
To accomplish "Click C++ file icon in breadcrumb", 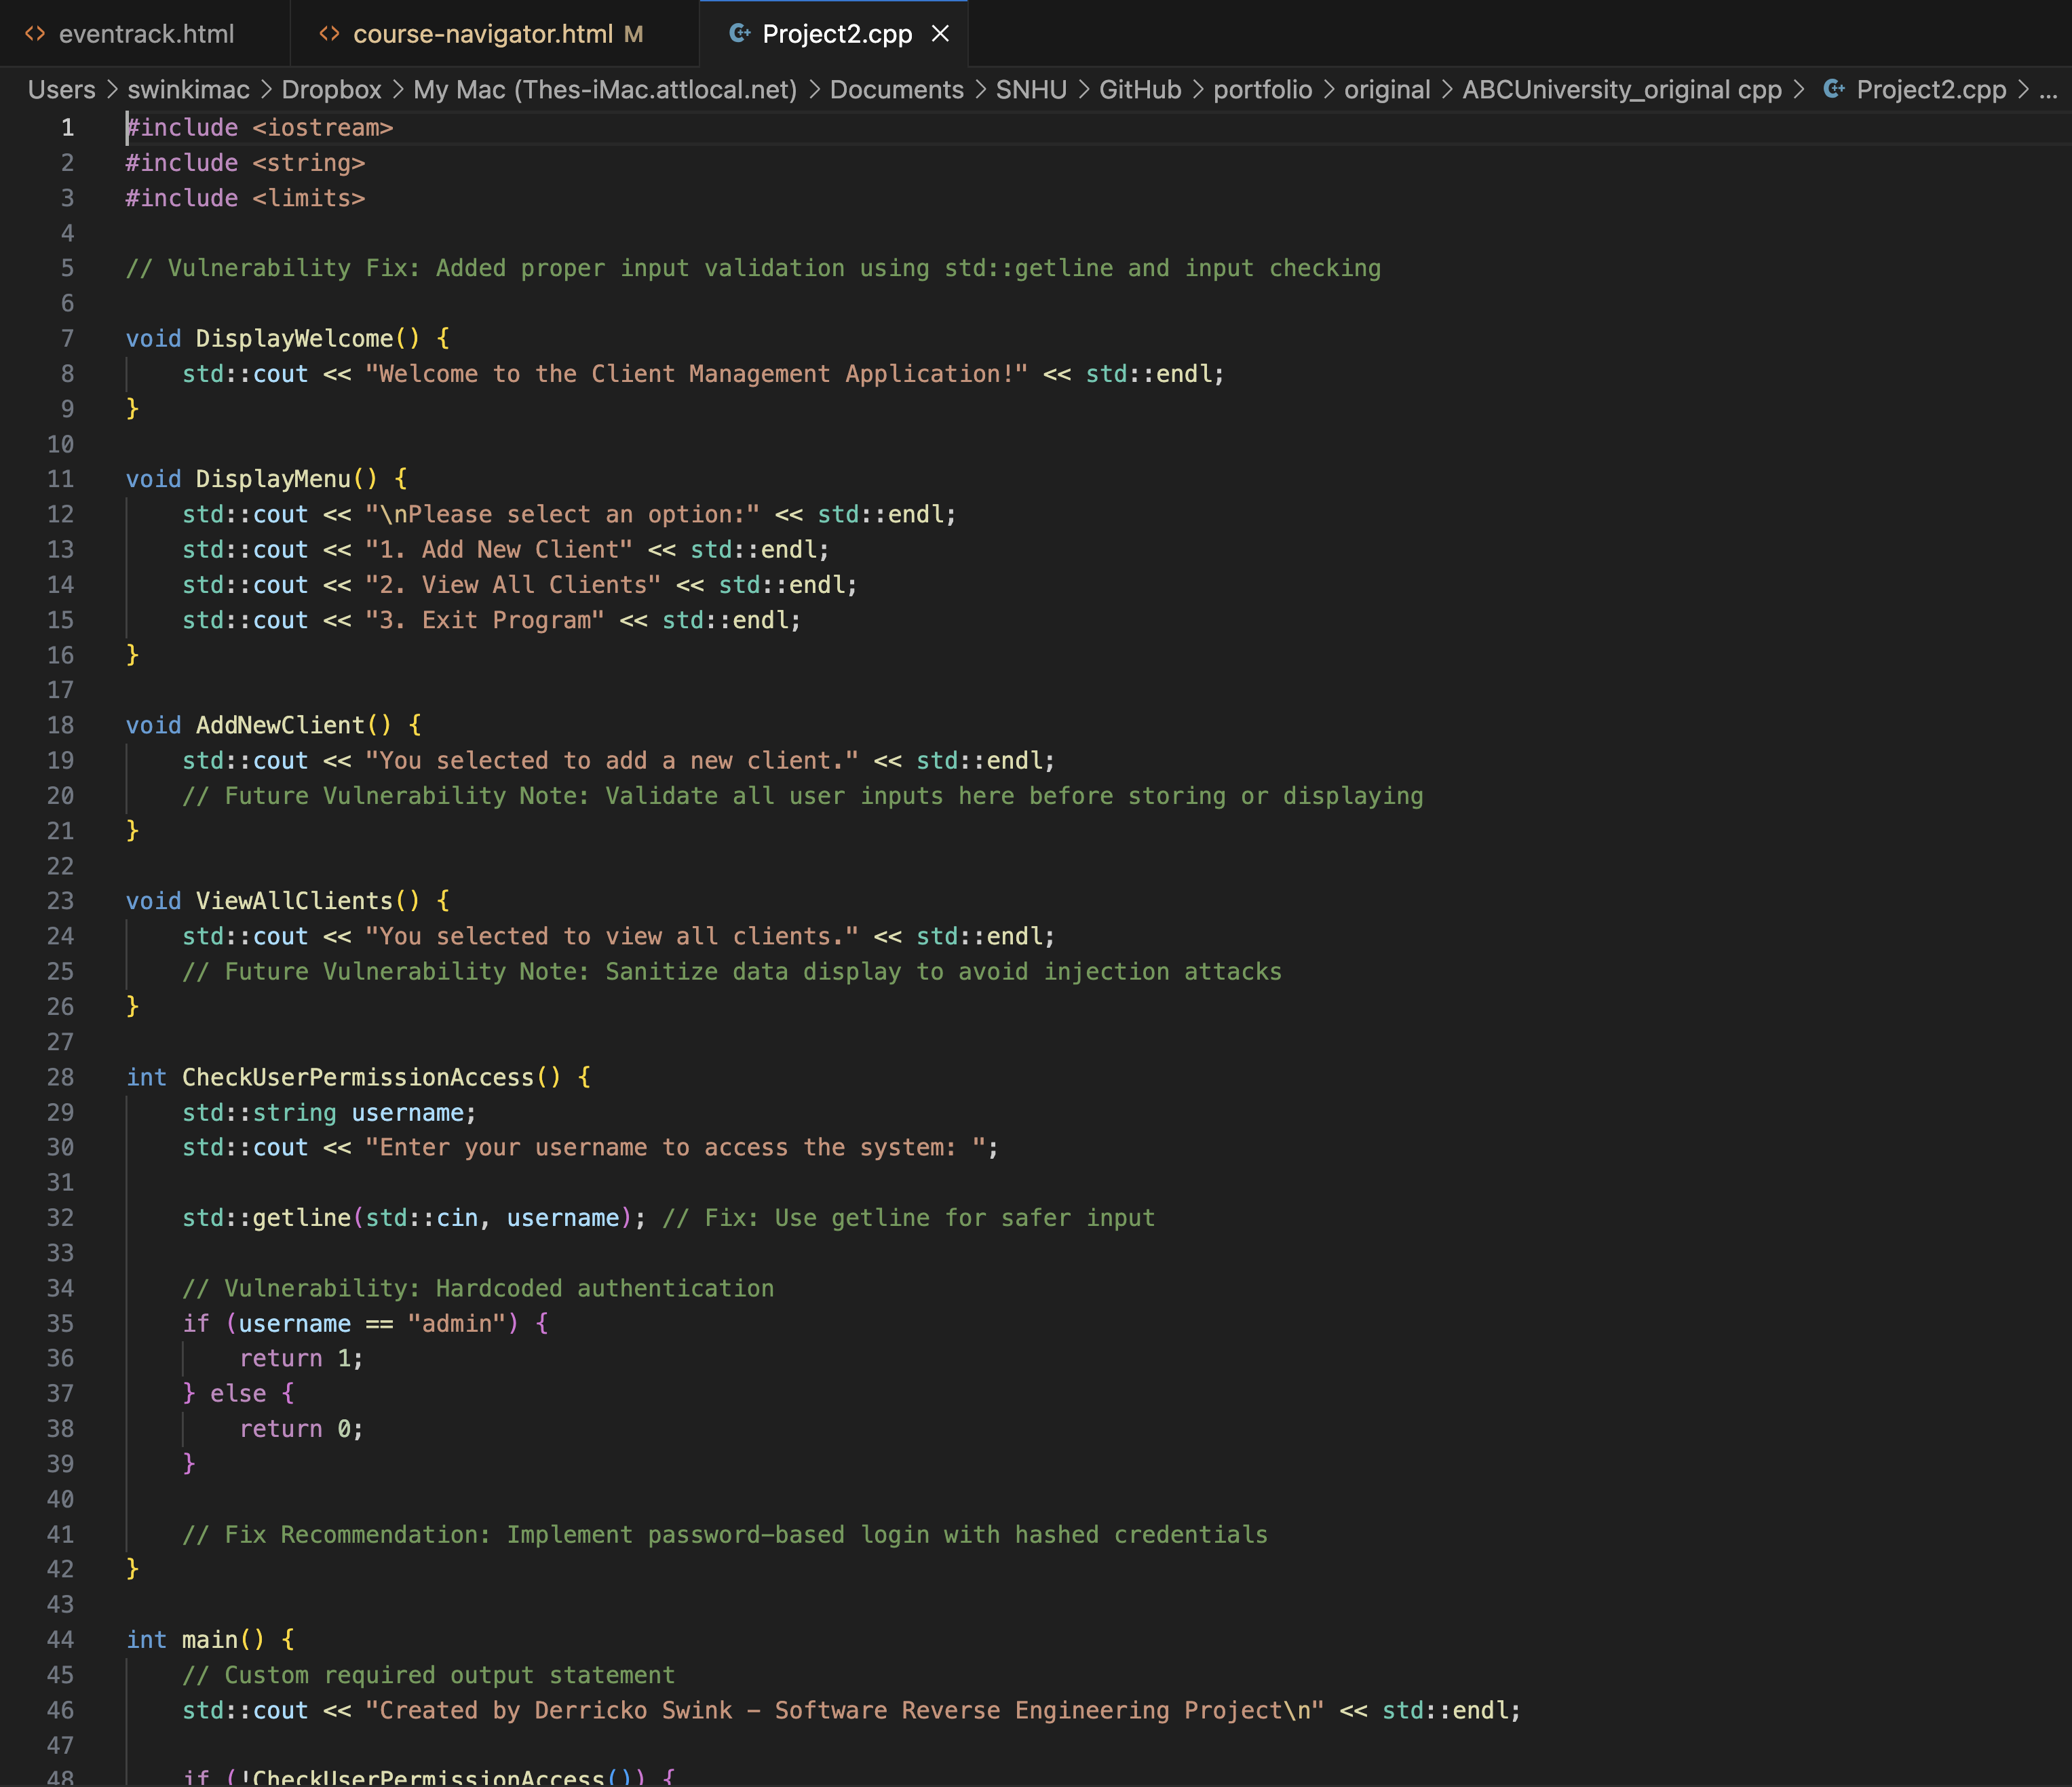I will pos(1833,90).
